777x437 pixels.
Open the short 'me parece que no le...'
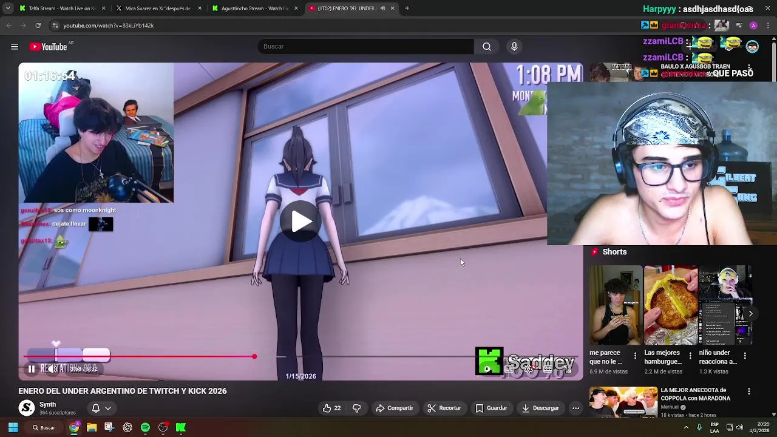tap(616, 305)
